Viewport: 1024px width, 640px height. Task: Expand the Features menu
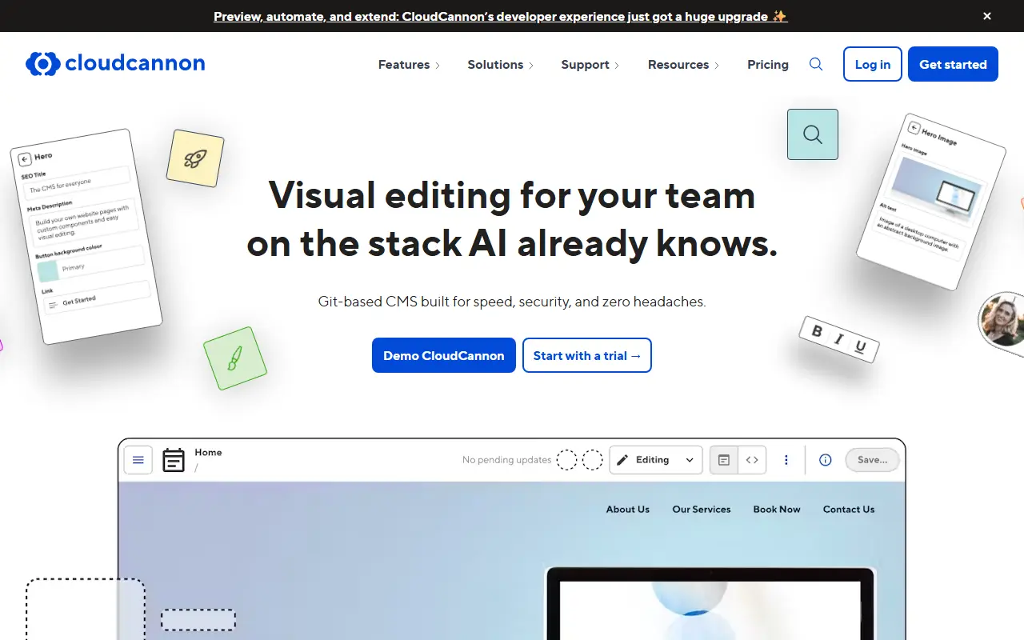[409, 65]
